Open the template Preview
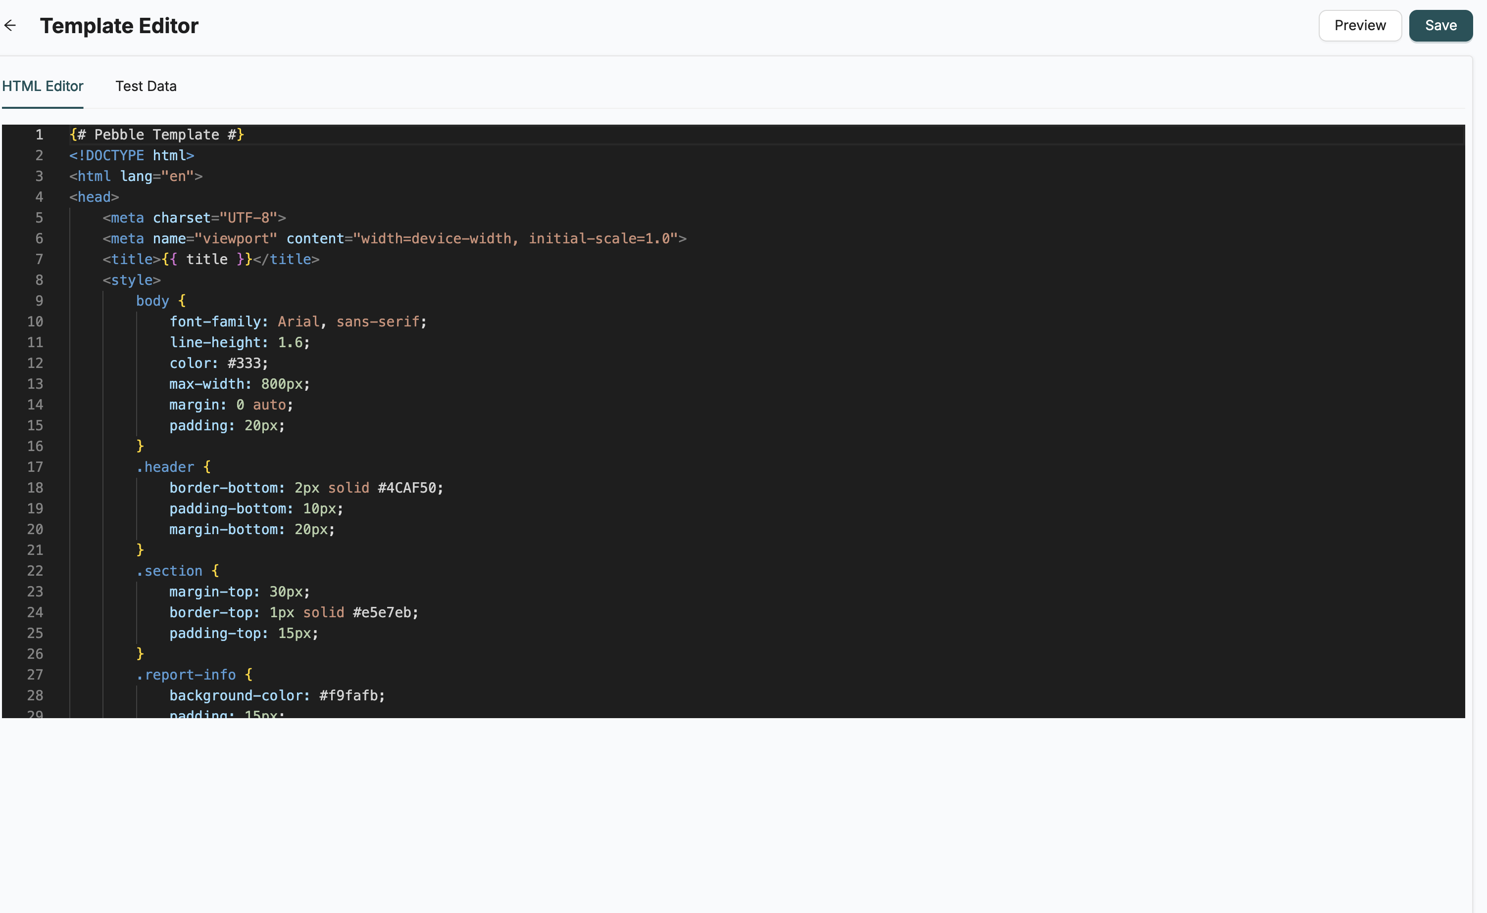The width and height of the screenshot is (1487, 913). point(1359,25)
